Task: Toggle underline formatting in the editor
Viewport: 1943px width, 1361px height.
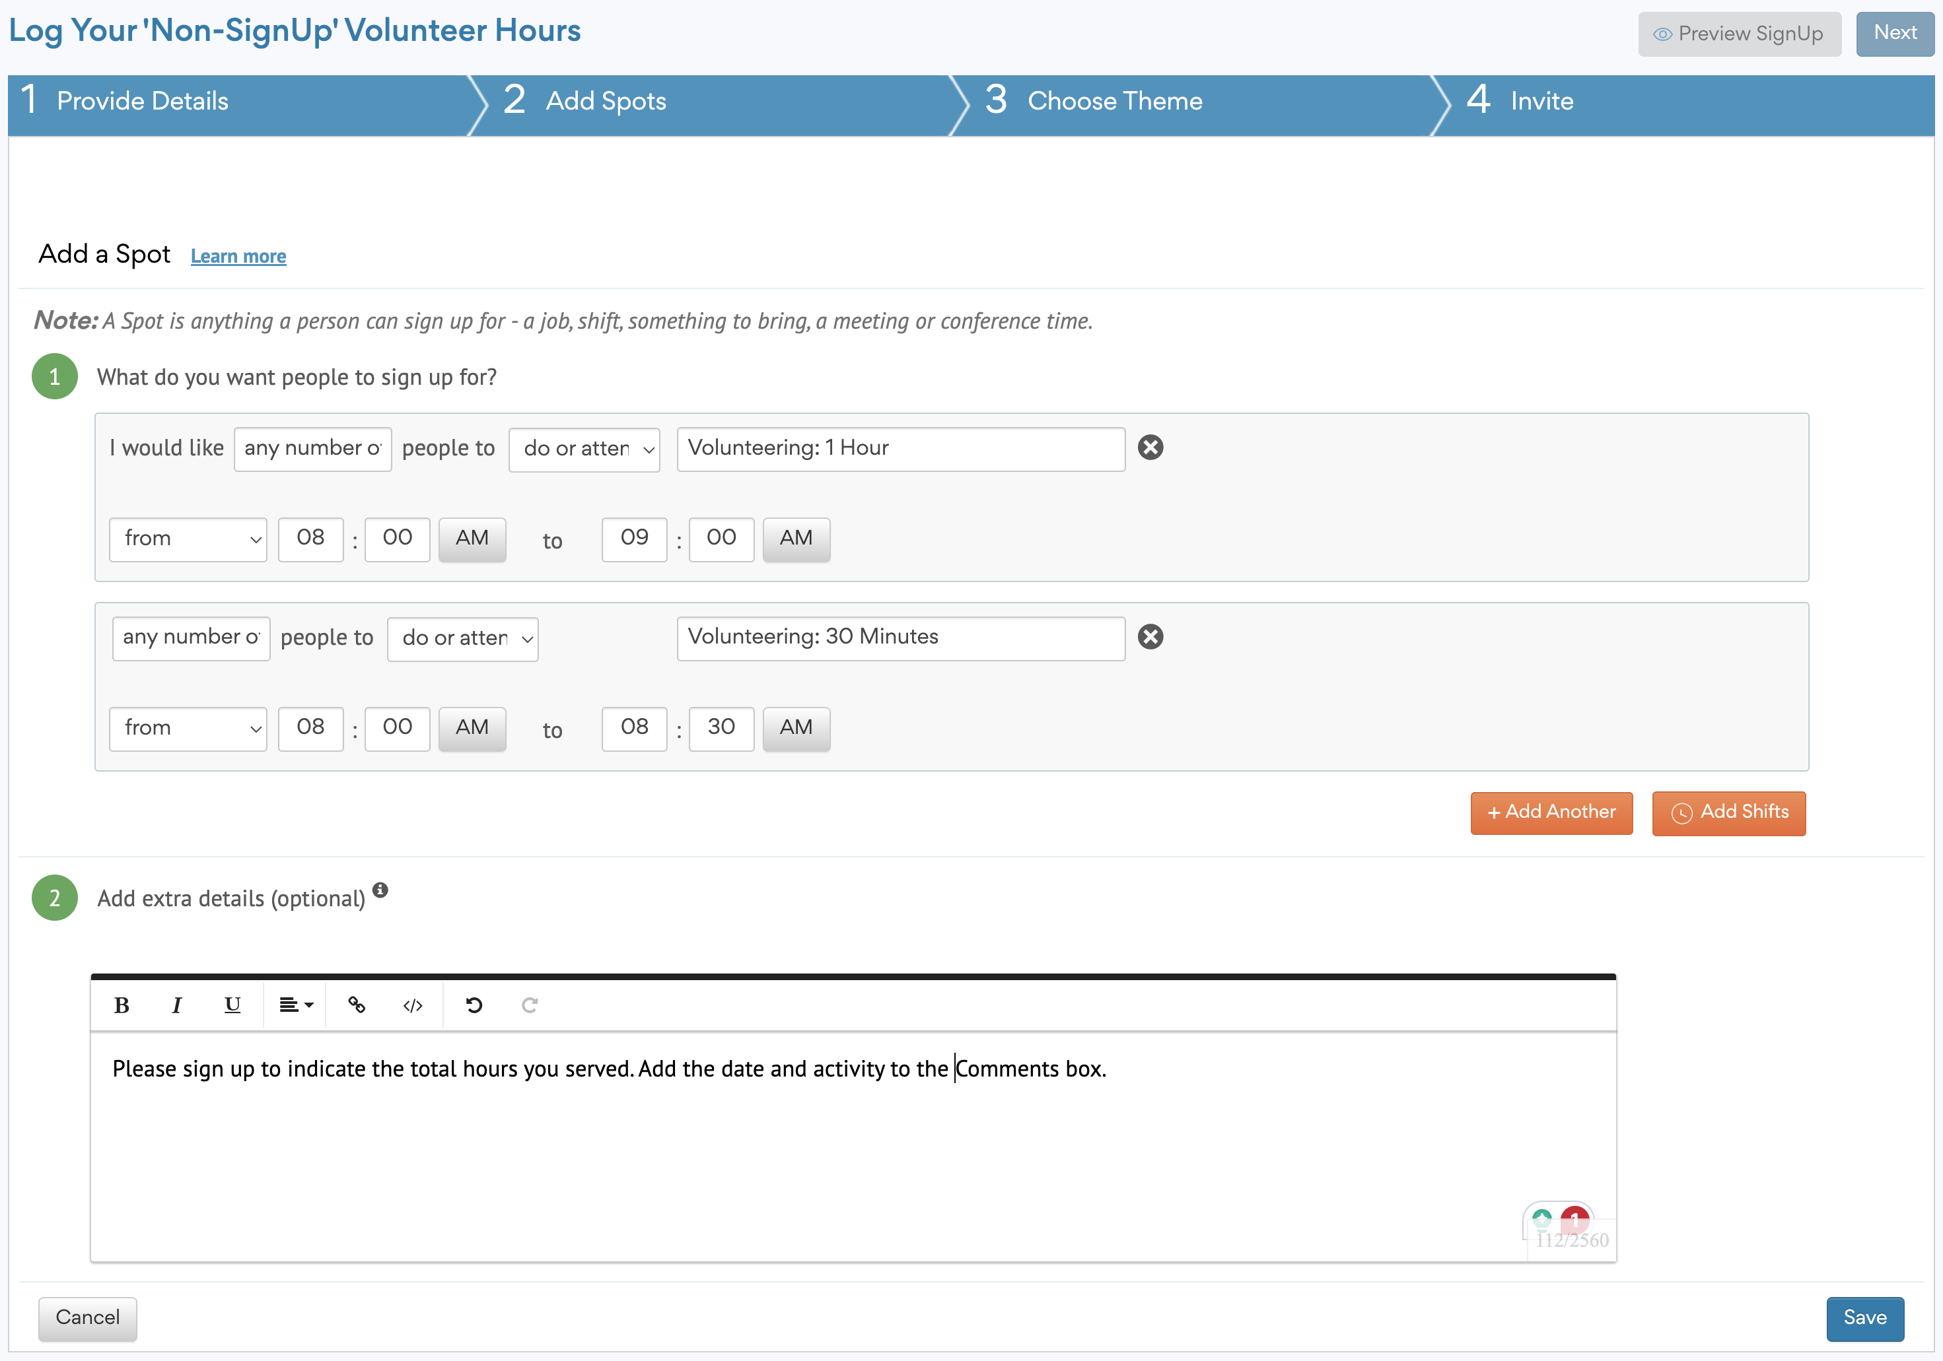Action: point(232,1005)
